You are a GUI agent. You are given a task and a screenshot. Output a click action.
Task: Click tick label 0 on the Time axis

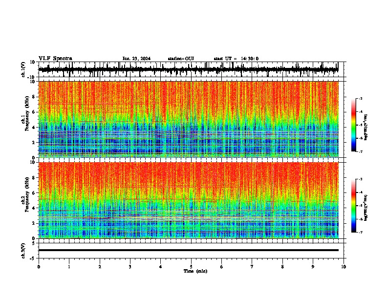[x=39, y=267]
